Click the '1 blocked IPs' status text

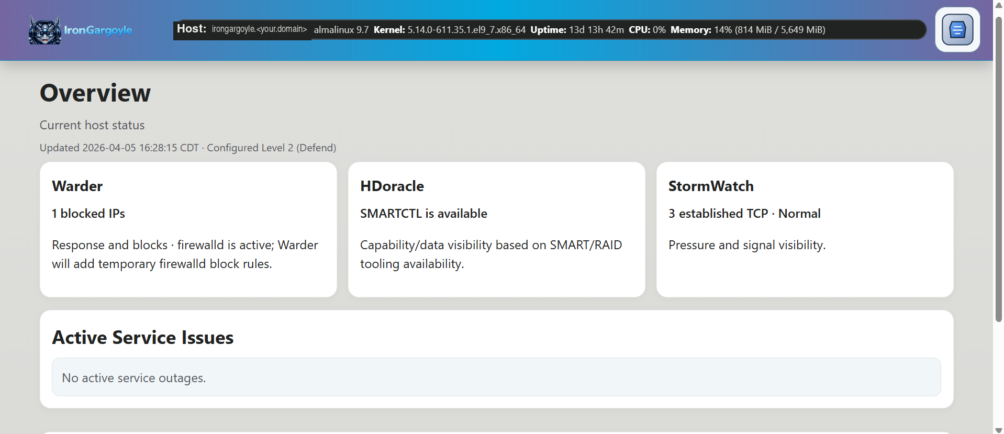(88, 214)
